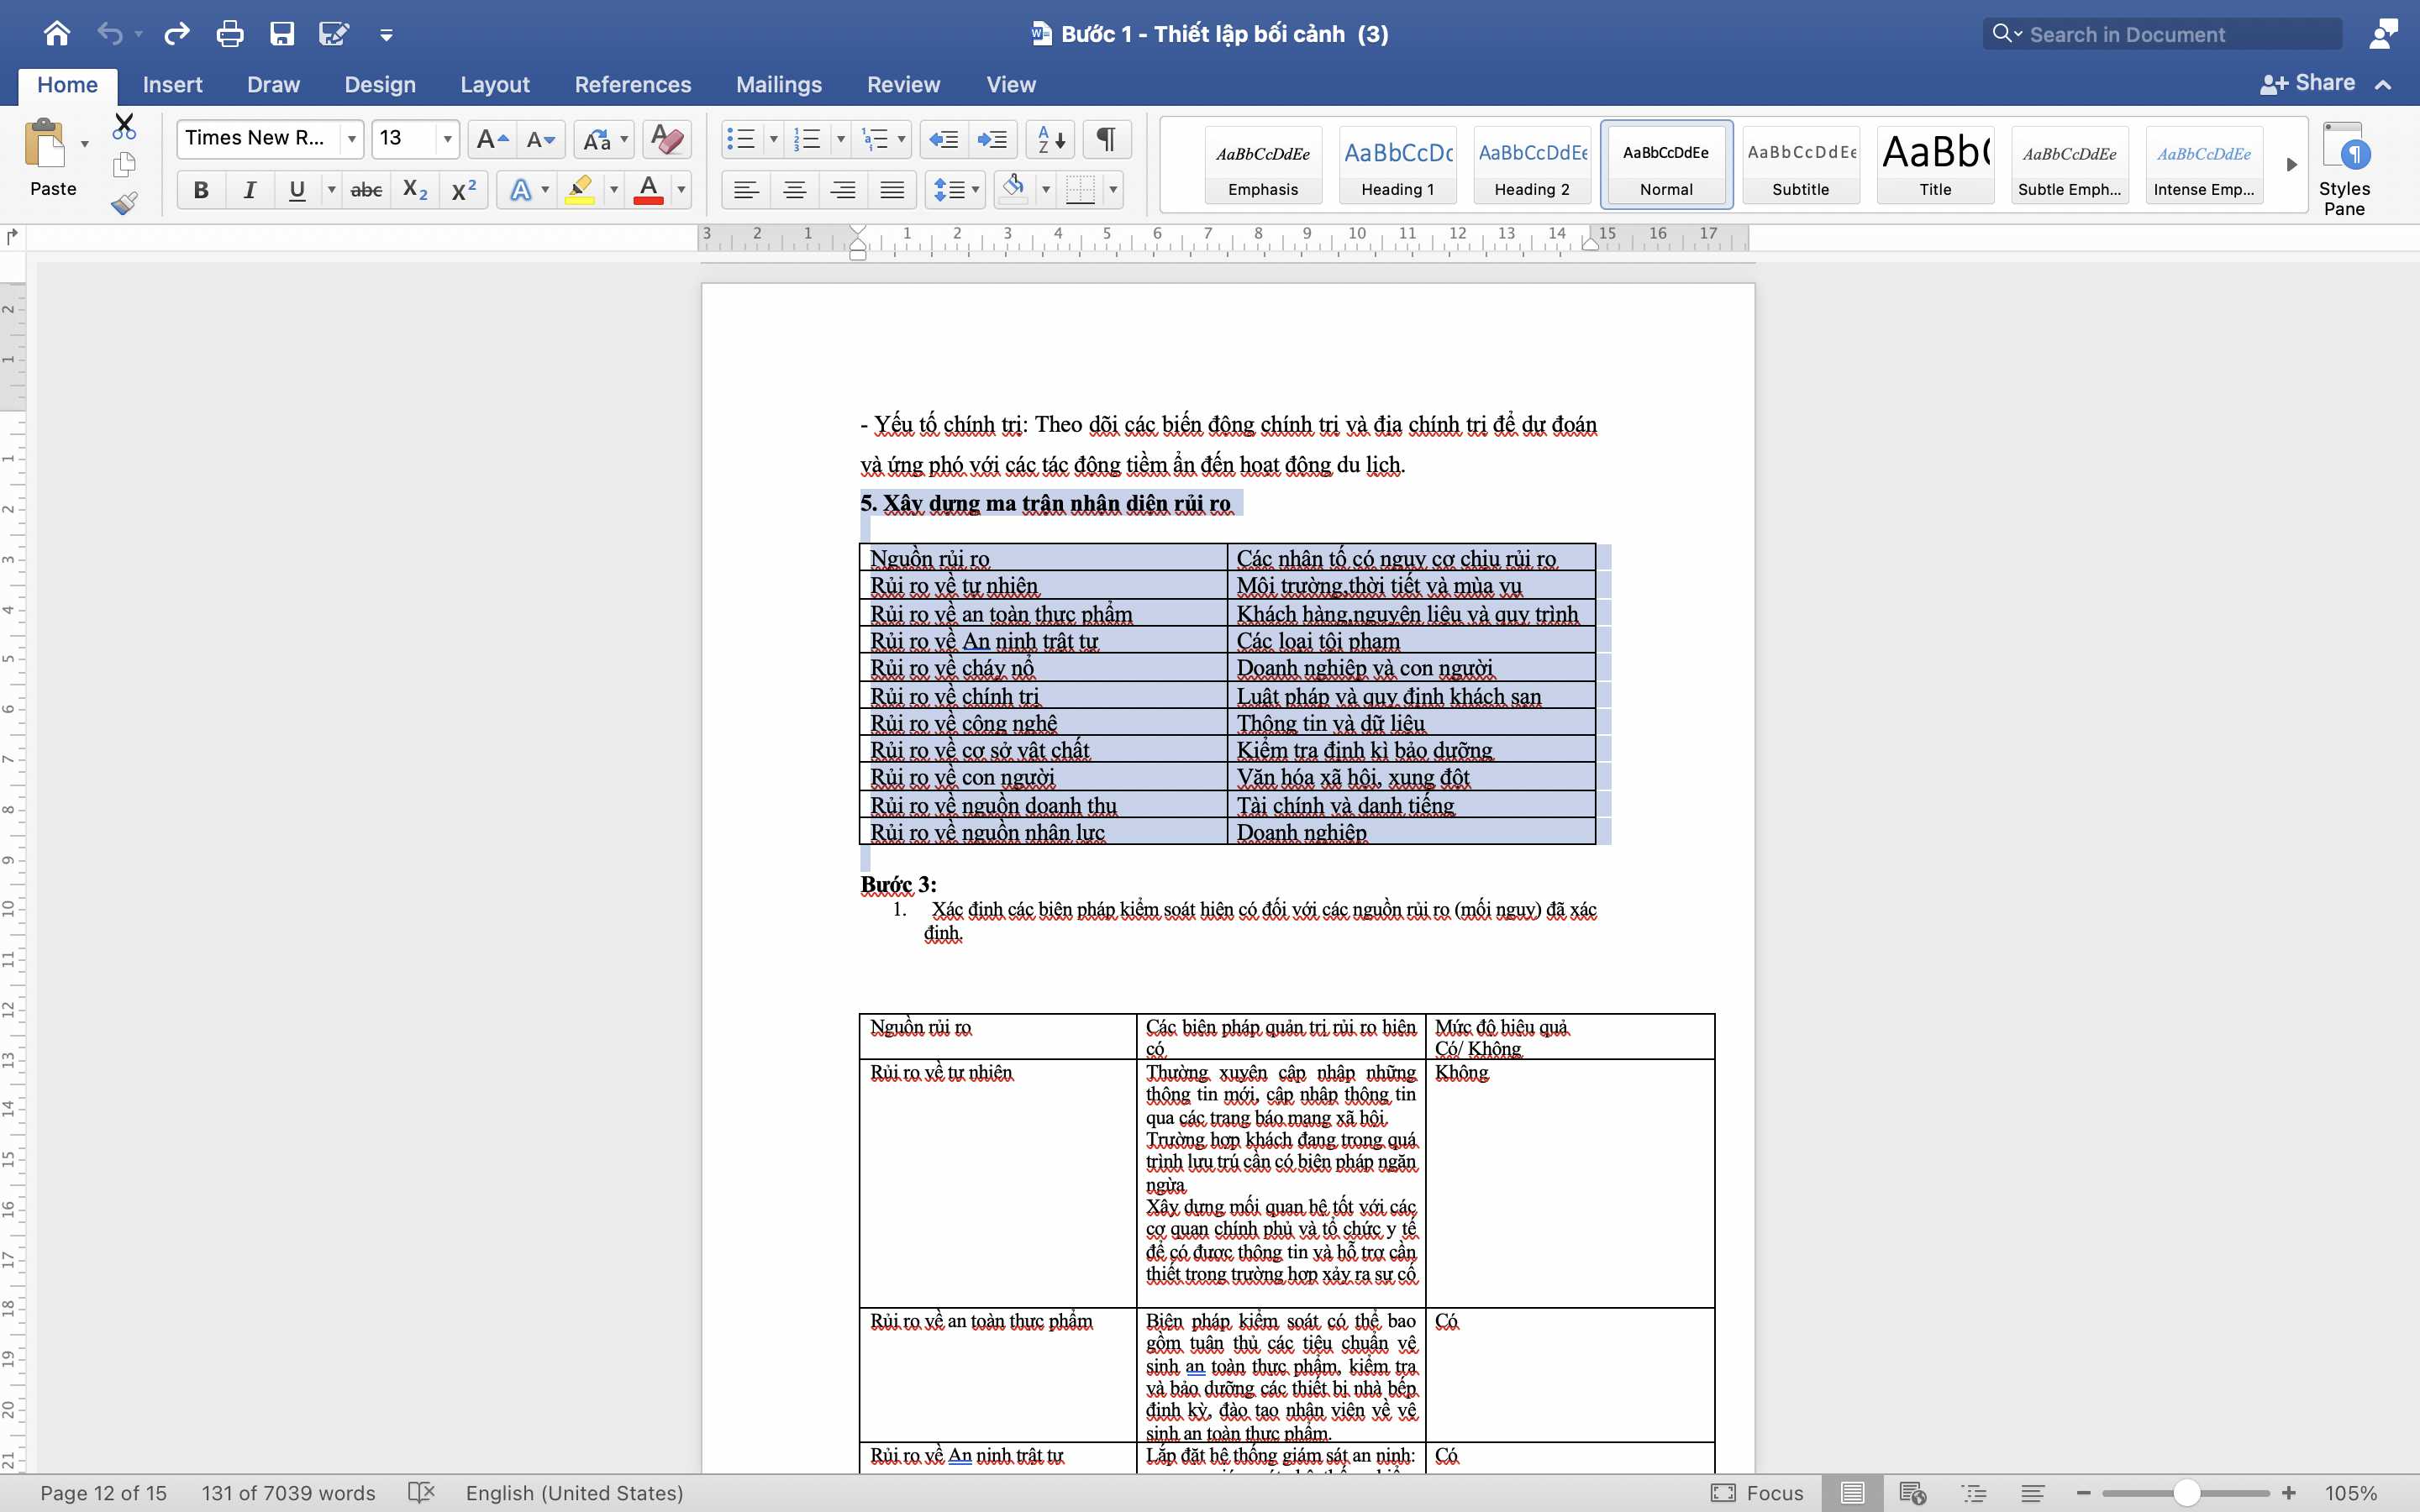The width and height of the screenshot is (2420, 1512).
Task: Toggle strikethrough formatting
Action: pyautogui.click(x=366, y=190)
